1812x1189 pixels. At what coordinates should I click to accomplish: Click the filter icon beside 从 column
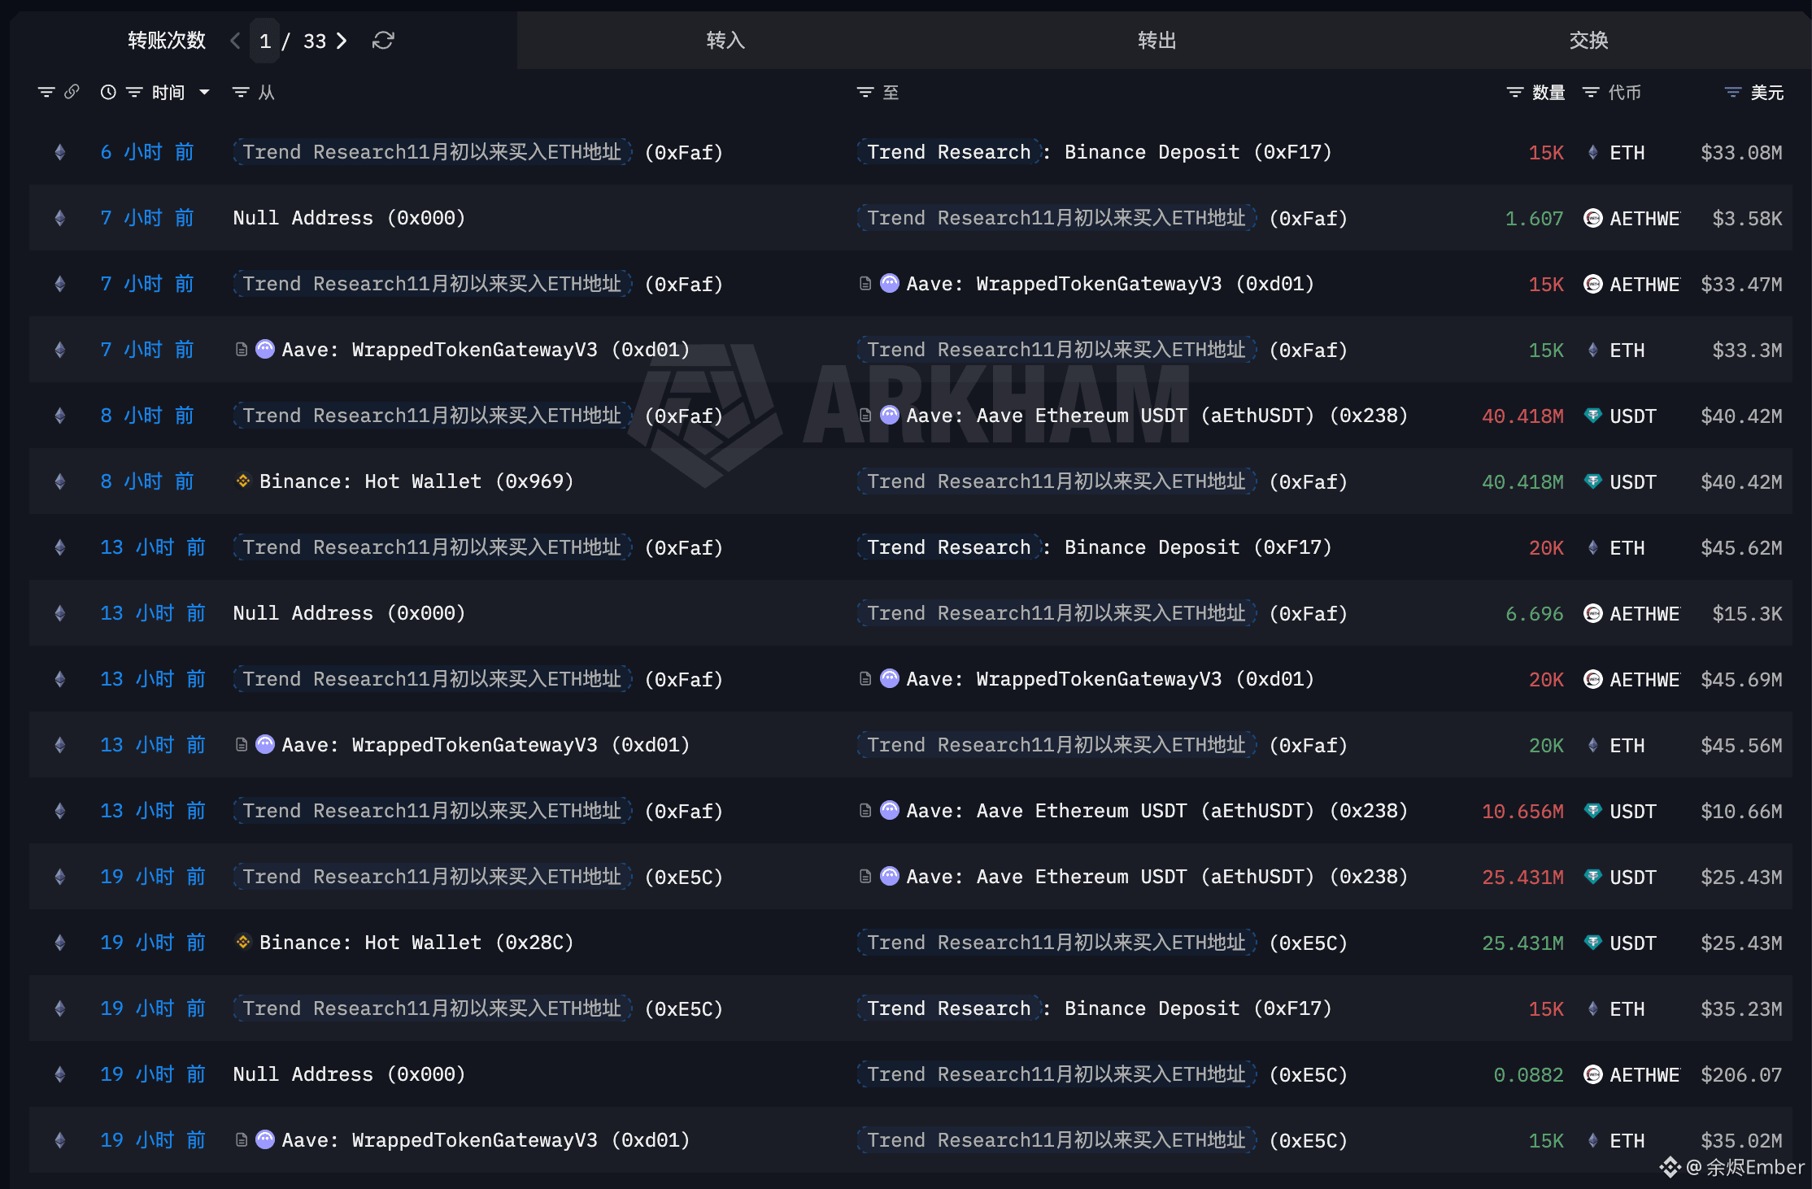coord(238,92)
